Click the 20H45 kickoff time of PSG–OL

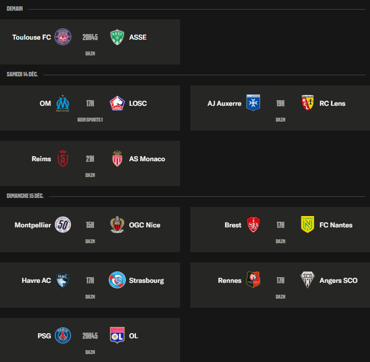90,336
